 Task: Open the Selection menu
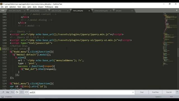(13, 7)
